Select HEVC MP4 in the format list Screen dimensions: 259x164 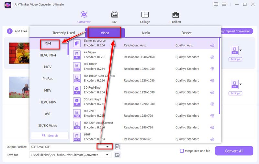point(49,55)
